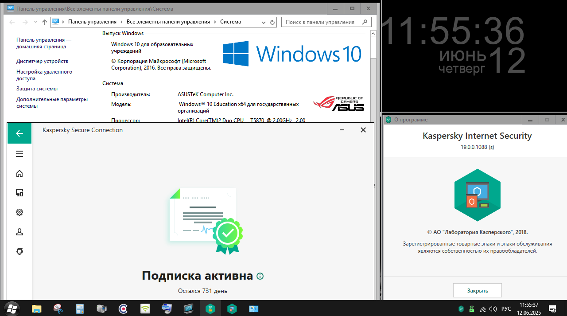Open the taskbar clock showing 12.06.2025

click(529, 308)
